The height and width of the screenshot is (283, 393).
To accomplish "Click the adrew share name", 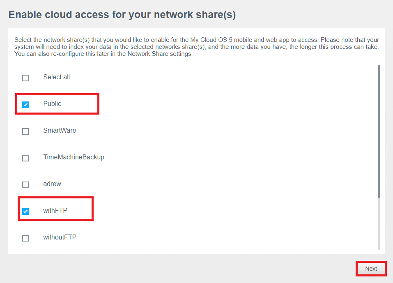I will pyautogui.click(x=52, y=184).
